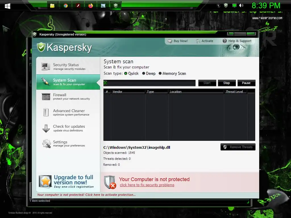The image size is (291, 218).
Task: Click the Upgrade star icon
Action: tap(45, 181)
